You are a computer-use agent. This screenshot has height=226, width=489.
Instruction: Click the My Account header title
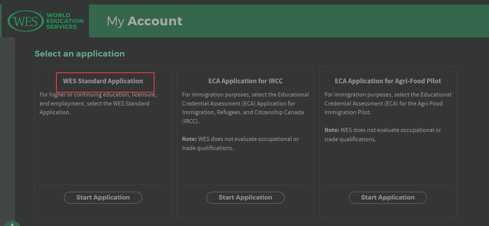145,21
